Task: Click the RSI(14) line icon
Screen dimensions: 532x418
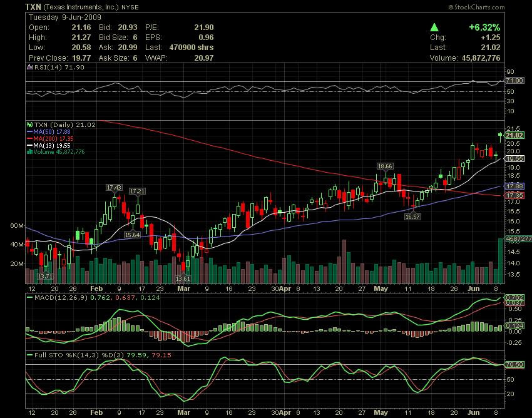Action: pyautogui.click(x=30, y=67)
